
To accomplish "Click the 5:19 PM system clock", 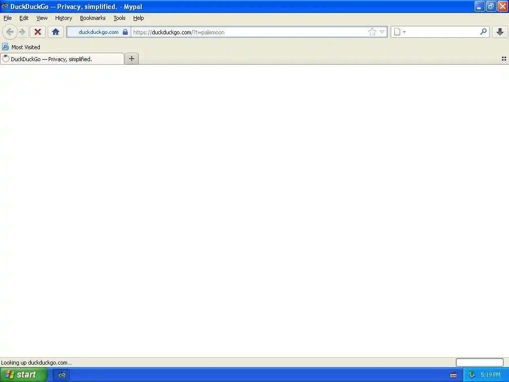I will pyautogui.click(x=491, y=375).
